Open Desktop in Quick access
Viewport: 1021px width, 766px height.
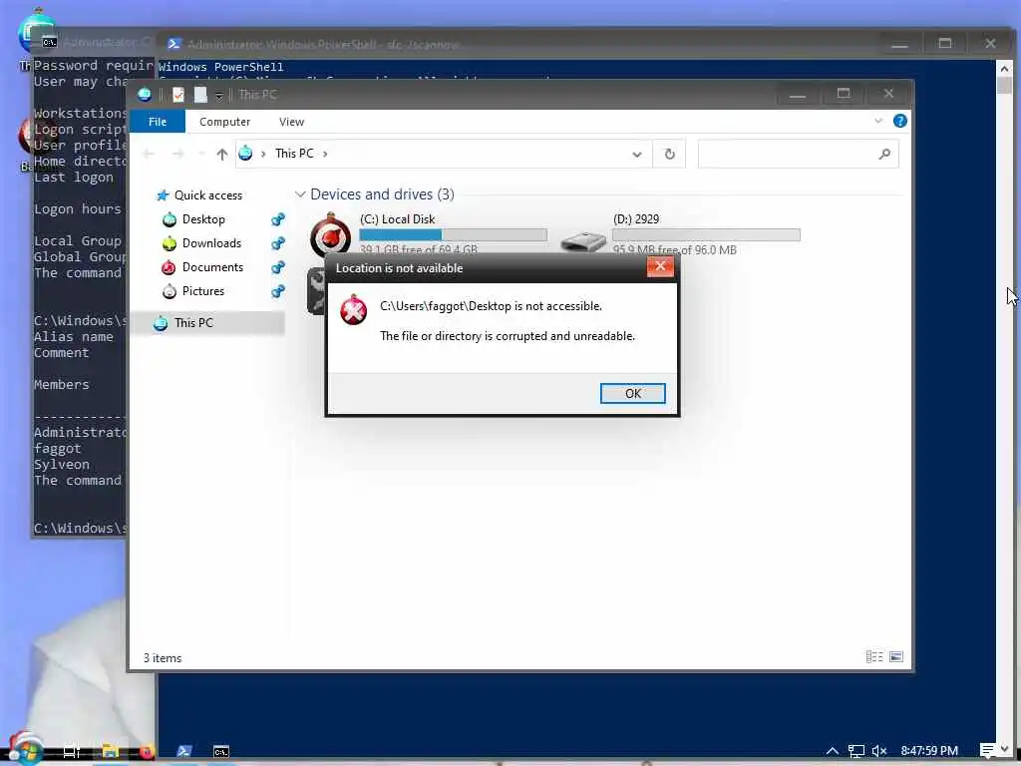203,219
